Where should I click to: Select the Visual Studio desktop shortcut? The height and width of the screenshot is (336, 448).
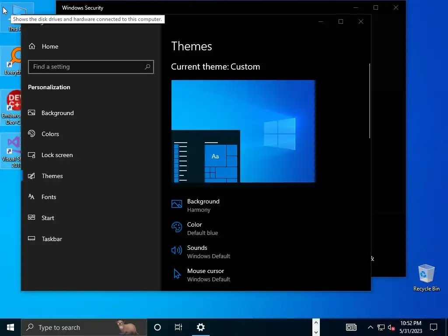pos(11,151)
